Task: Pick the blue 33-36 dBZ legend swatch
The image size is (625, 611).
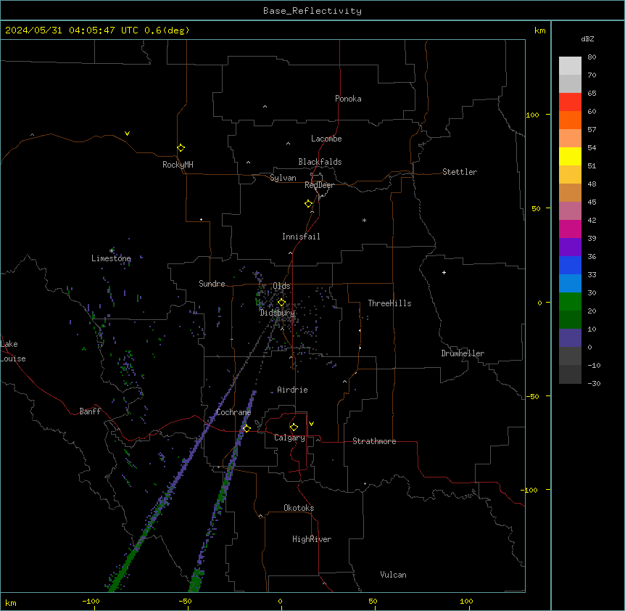Action: click(570, 265)
